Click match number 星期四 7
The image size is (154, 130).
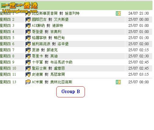tap(7, 50)
